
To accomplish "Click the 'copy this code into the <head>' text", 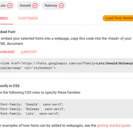I will tap(95, 39).
